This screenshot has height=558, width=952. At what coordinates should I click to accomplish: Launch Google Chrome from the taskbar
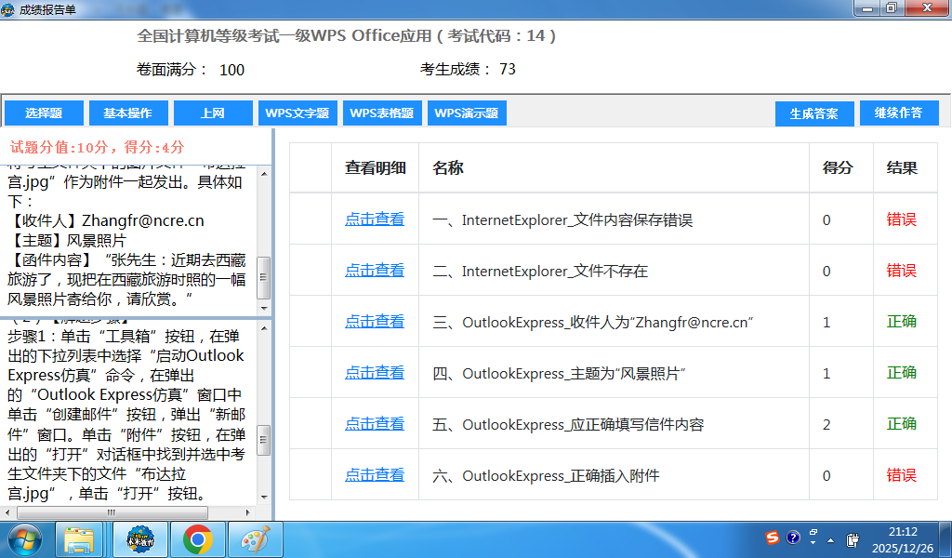197,539
